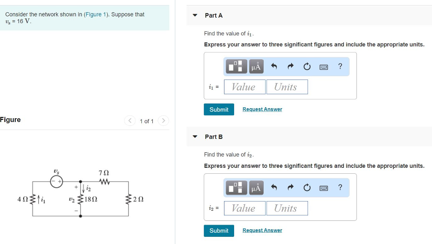Click the Value field for i1
Image resolution: width=432 pixels, height=244 pixels.
point(245,87)
